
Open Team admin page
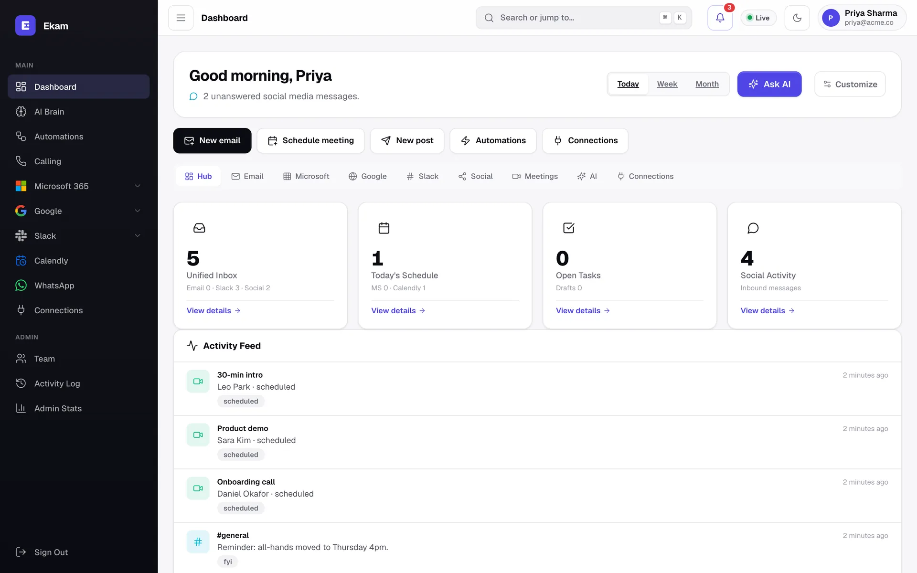[78, 359]
